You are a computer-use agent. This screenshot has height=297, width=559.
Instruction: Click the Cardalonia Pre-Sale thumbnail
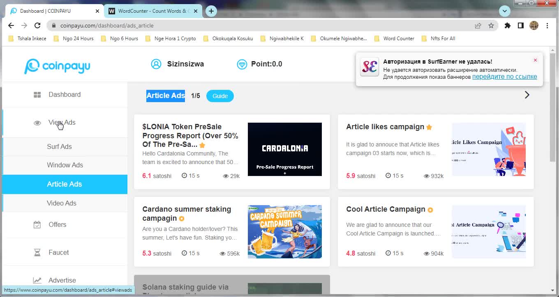(x=285, y=149)
